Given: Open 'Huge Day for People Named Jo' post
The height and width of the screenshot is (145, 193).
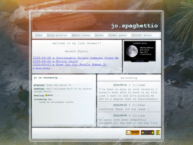Looking at the screenshot, I should (70, 64).
